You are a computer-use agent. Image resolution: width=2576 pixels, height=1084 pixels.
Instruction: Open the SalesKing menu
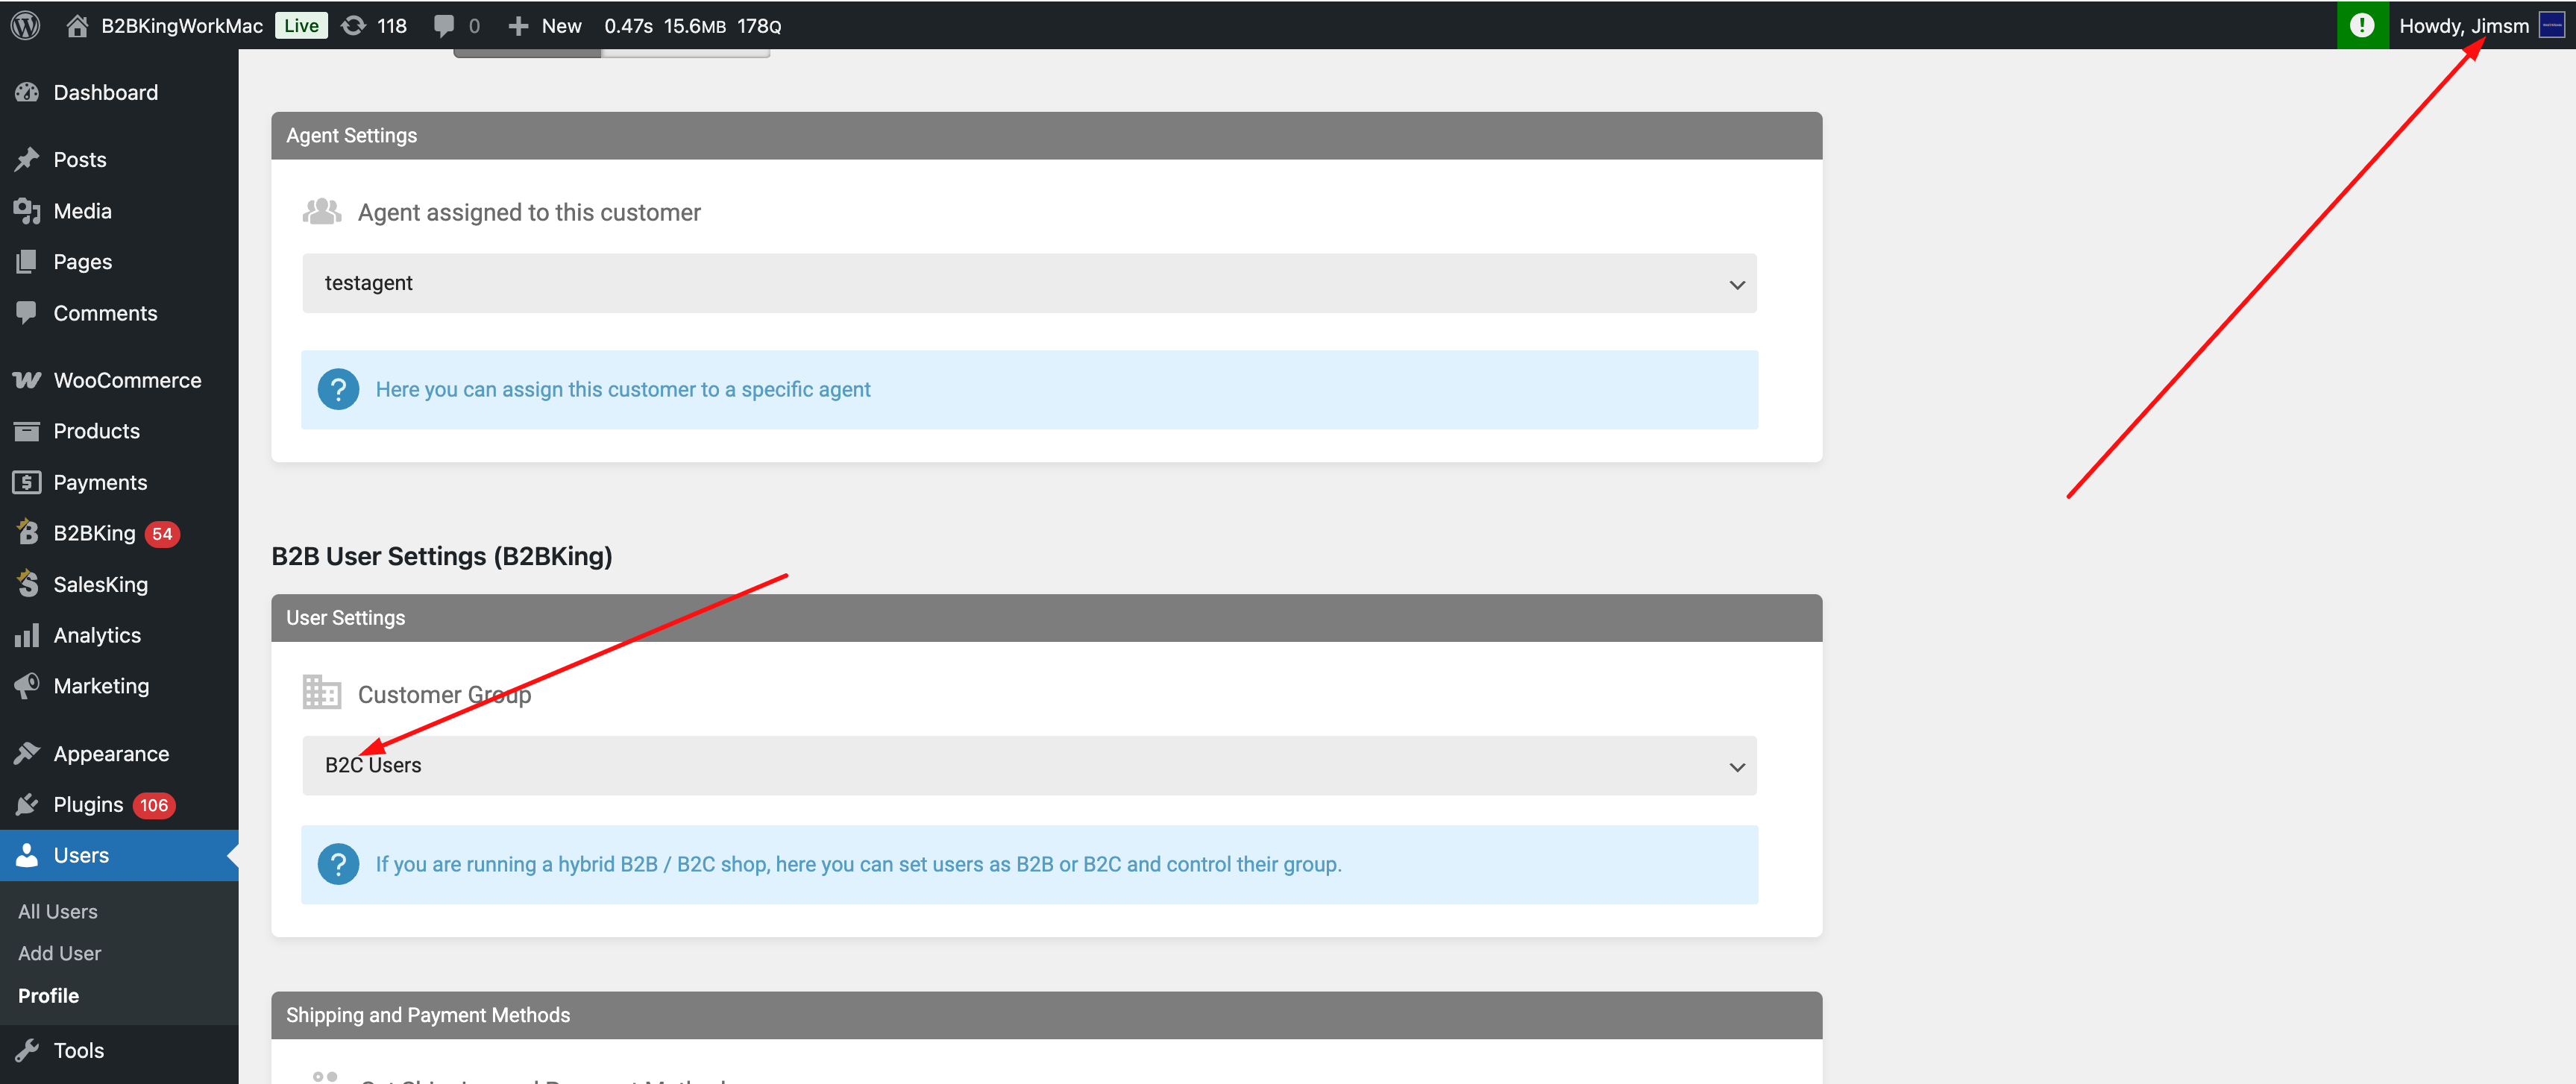pos(100,584)
